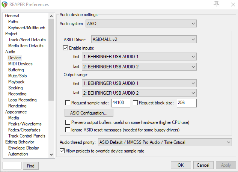Select General in the preferences tree
Viewport: 238px width, 172px height.
tap(12, 16)
